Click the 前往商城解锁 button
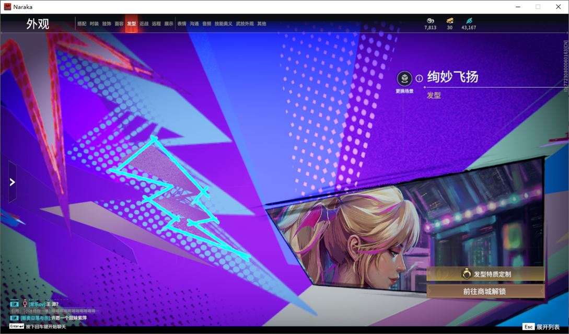Image resolution: width=569 pixels, height=334 pixels. click(x=485, y=291)
